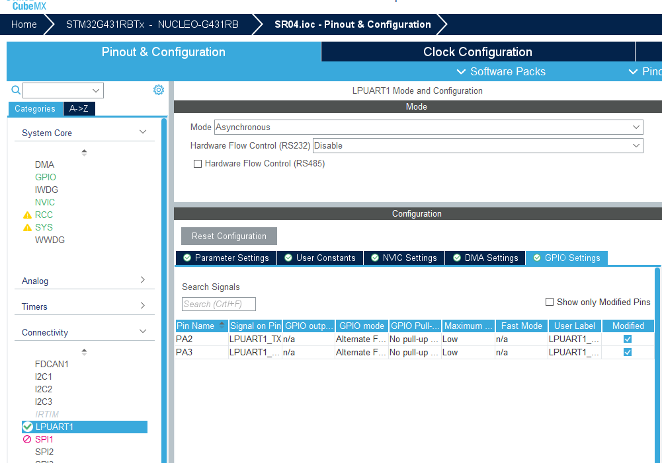Image resolution: width=662 pixels, height=463 pixels.
Task: Click the categories list vertical scrollbar
Action: pos(164,291)
